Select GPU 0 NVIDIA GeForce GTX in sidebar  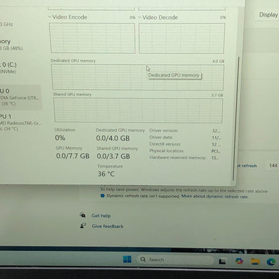[21, 97]
